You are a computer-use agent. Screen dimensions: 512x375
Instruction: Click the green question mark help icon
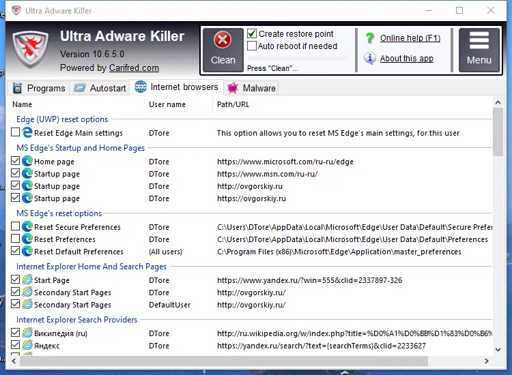(x=370, y=38)
